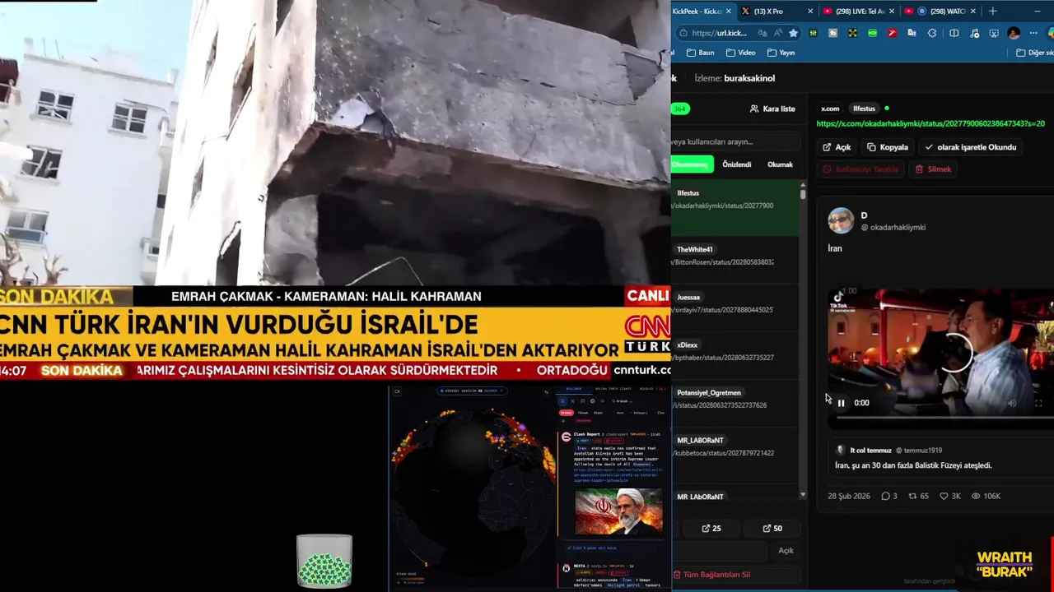Focus the user search field
The height and width of the screenshot is (592, 1054).
[735, 141]
